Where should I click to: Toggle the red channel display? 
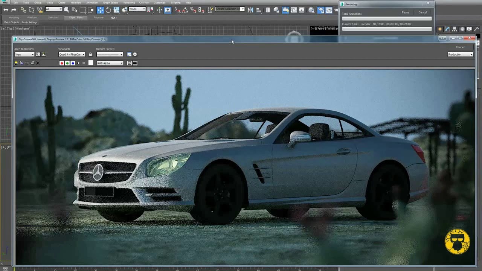(x=62, y=63)
